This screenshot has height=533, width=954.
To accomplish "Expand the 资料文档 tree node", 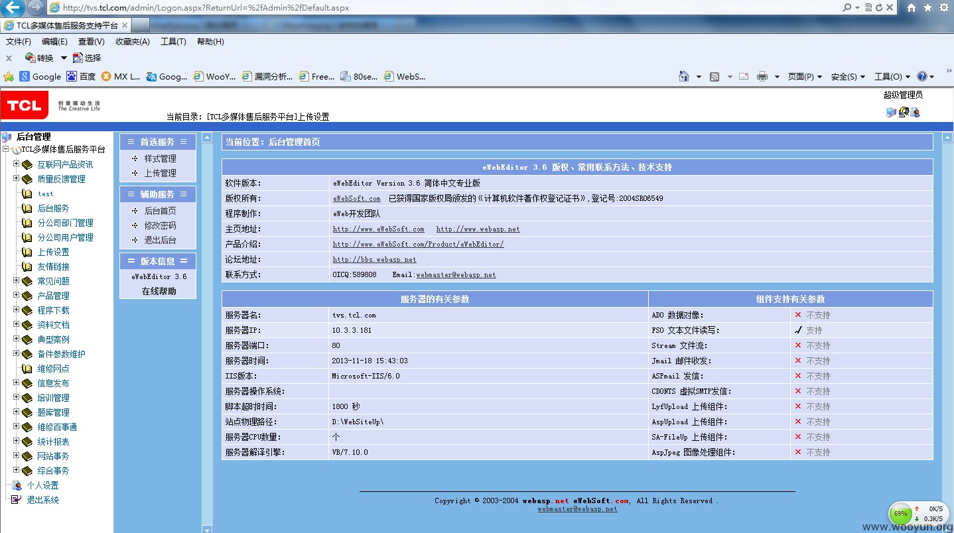I will tap(16, 324).
